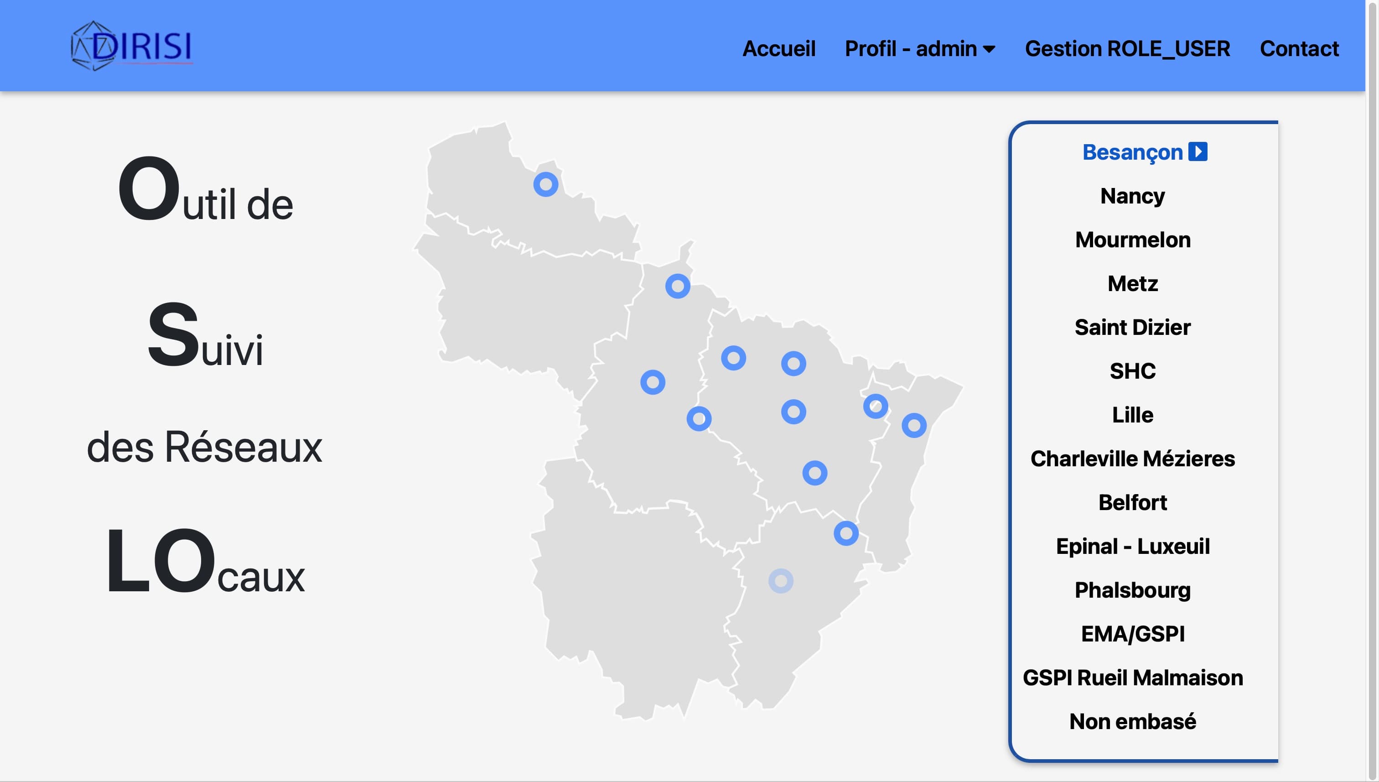Select Nancy in the site list
This screenshot has height=782, width=1379.
(1132, 196)
